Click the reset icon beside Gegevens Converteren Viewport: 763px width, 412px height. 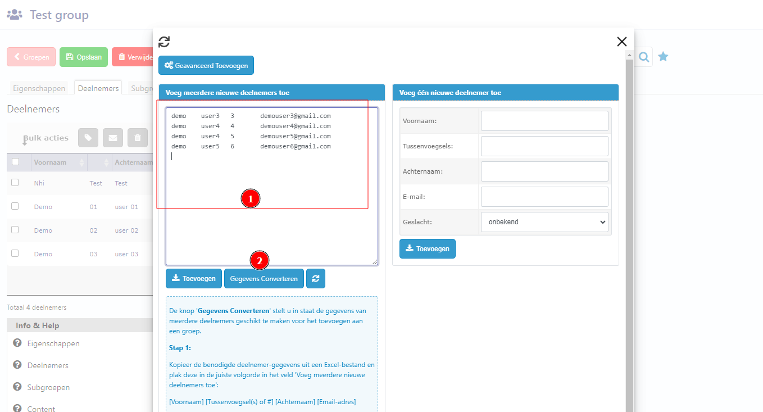pos(315,278)
